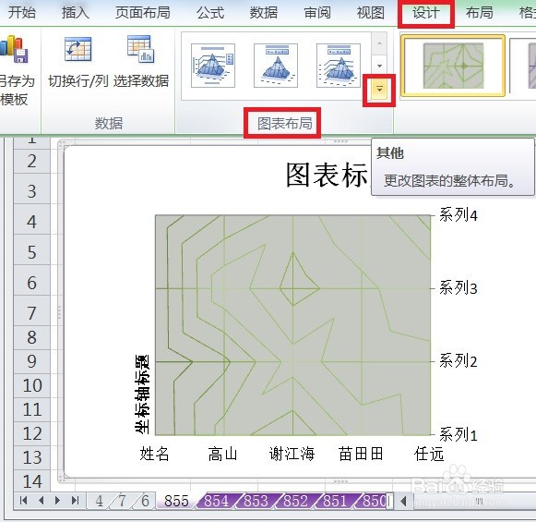Click the 高山 category label
The image size is (536, 522).
(223, 455)
